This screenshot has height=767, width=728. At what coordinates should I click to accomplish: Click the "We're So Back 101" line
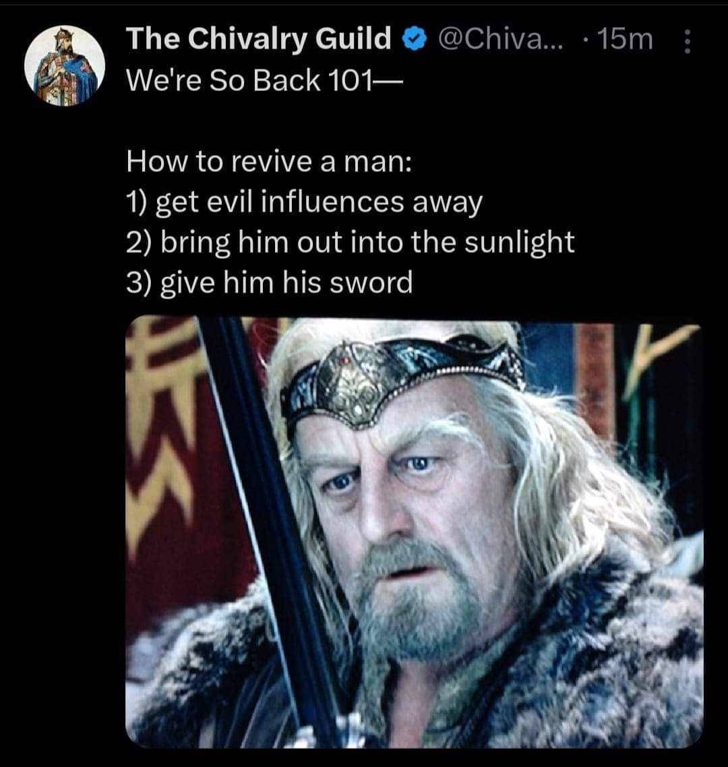coord(263,80)
